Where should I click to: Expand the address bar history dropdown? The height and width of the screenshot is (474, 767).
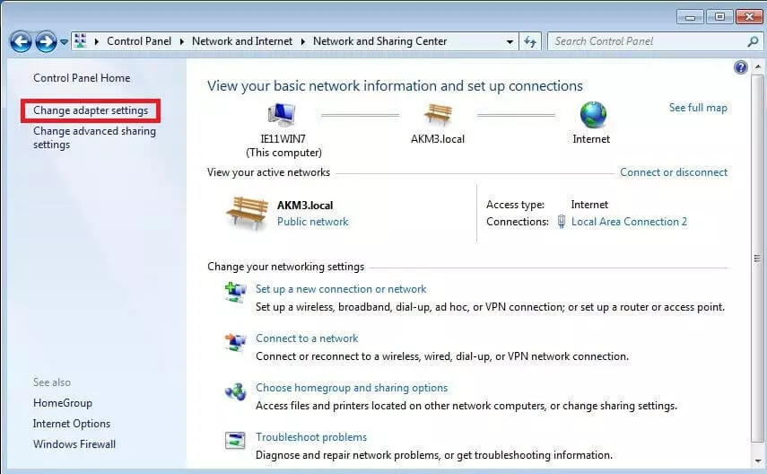coord(510,41)
